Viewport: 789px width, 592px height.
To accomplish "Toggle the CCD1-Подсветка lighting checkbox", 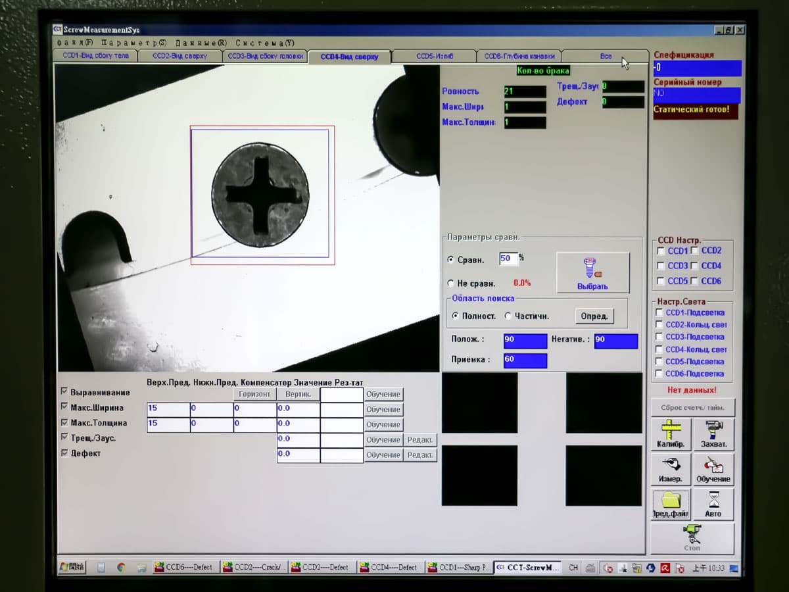I will 657,314.
